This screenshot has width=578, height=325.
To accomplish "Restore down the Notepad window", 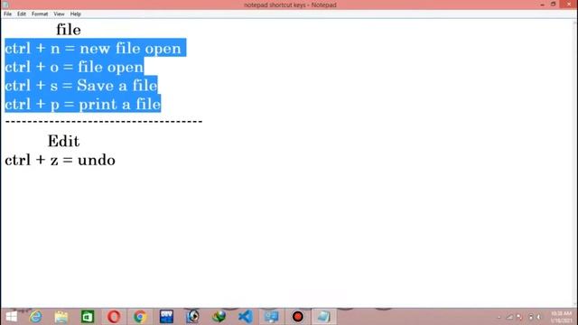I will pos(553,5).
